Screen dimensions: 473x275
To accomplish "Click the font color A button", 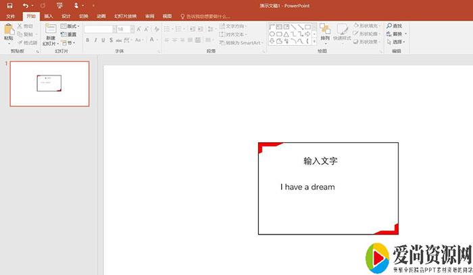I will coord(153,40).
